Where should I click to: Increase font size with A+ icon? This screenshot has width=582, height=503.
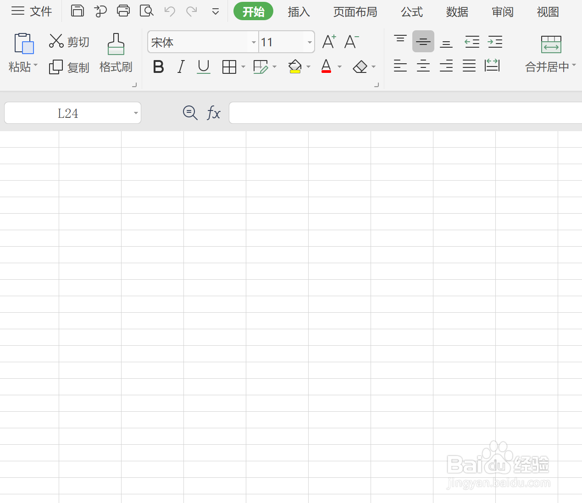click(x=329, y=42)
